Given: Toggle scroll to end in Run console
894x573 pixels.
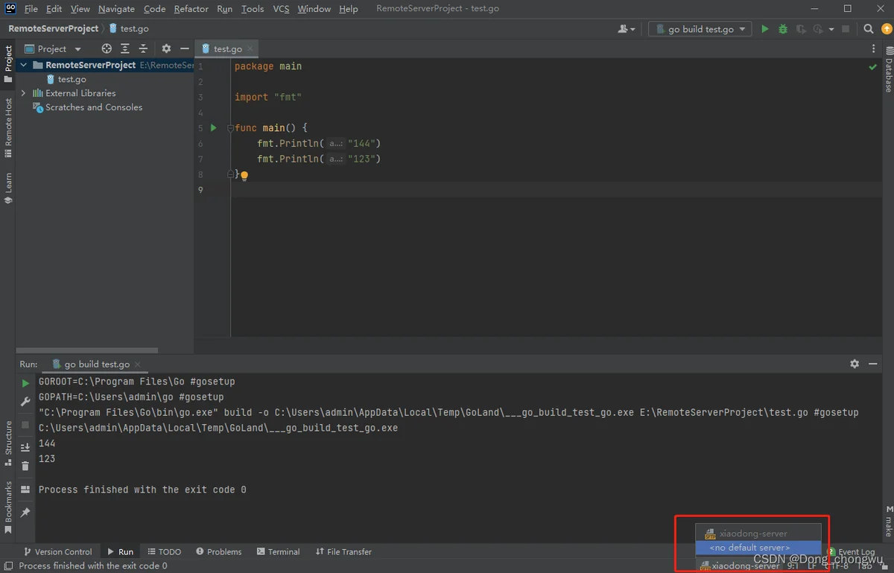Looking at the screenshot, I should tap(25, 446).
